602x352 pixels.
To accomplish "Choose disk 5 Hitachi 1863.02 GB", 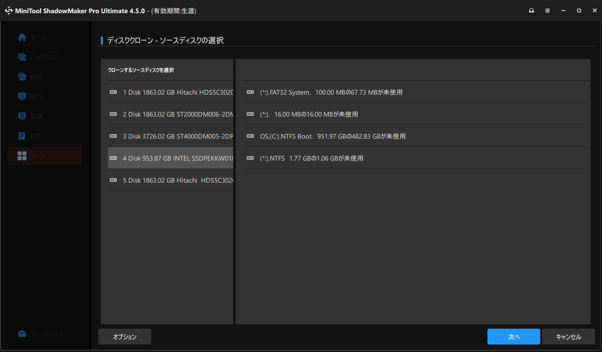I will tap(171, 180).
